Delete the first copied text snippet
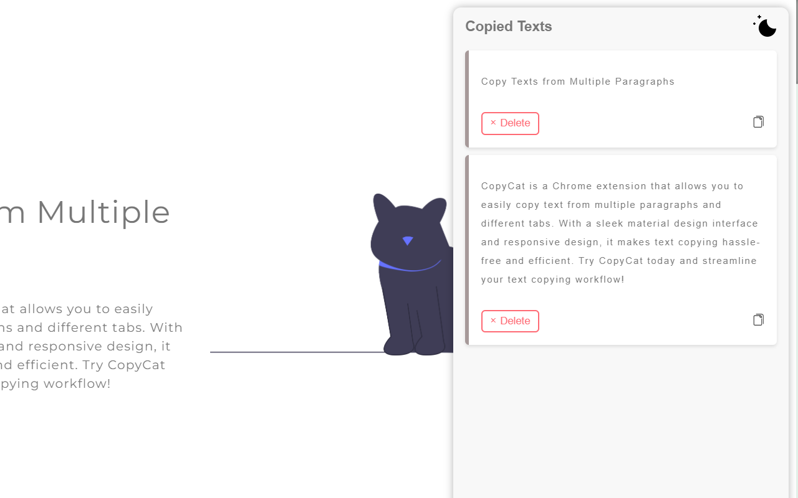 click(x=510, y=123)
